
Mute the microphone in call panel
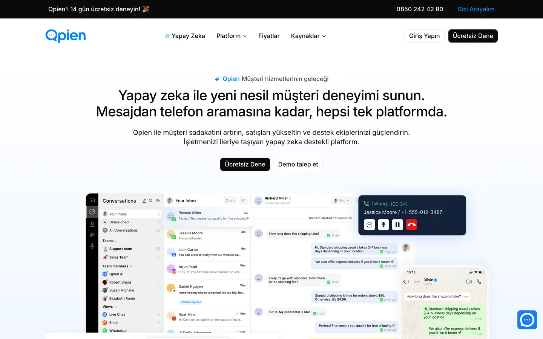coord(383,225)
